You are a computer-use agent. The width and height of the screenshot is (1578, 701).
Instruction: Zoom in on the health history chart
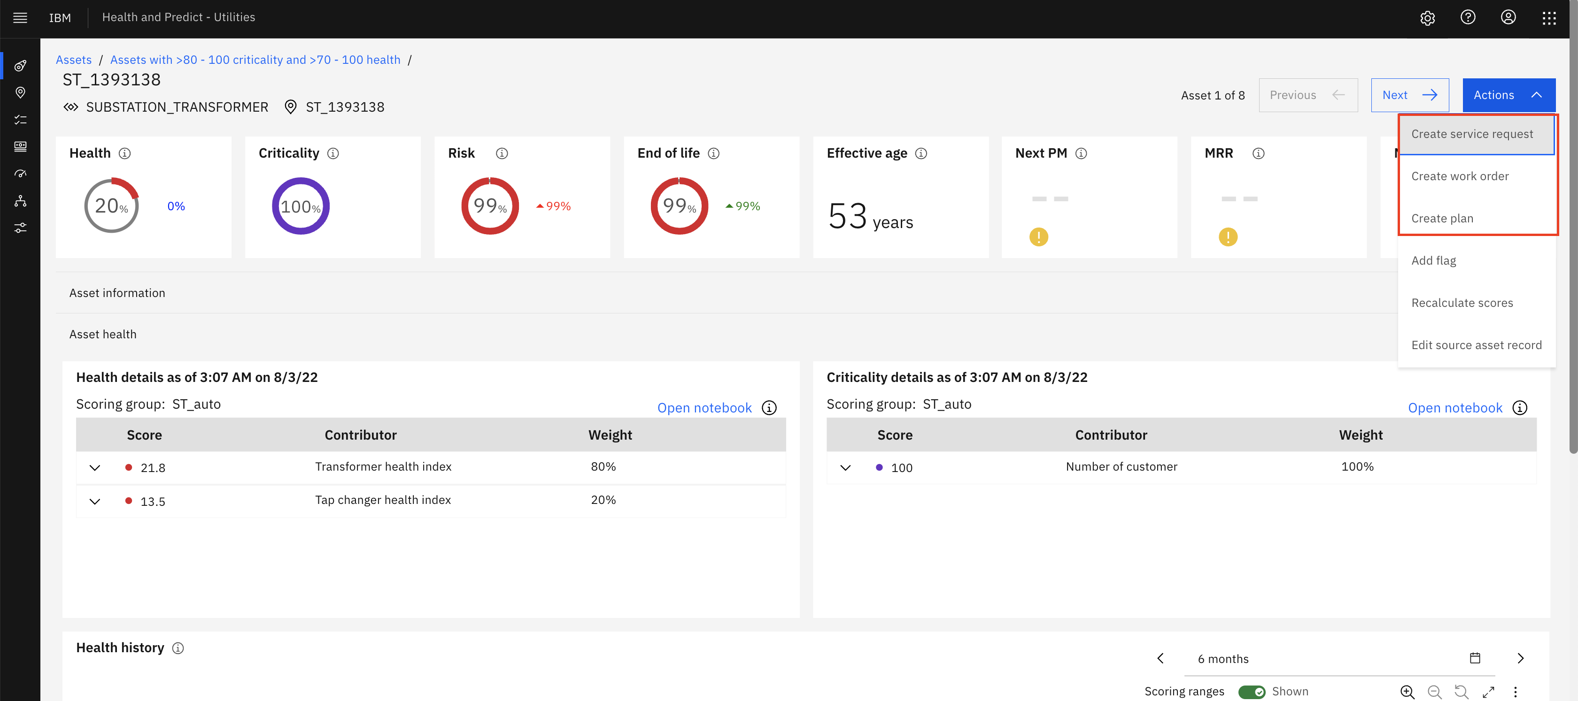pos(1407,692)
